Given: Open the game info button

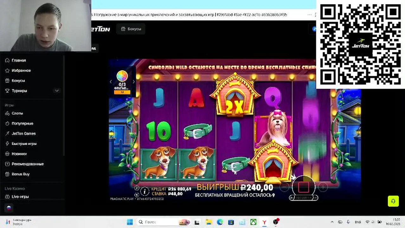Looking at the screenshot, I should click(145, 191).
